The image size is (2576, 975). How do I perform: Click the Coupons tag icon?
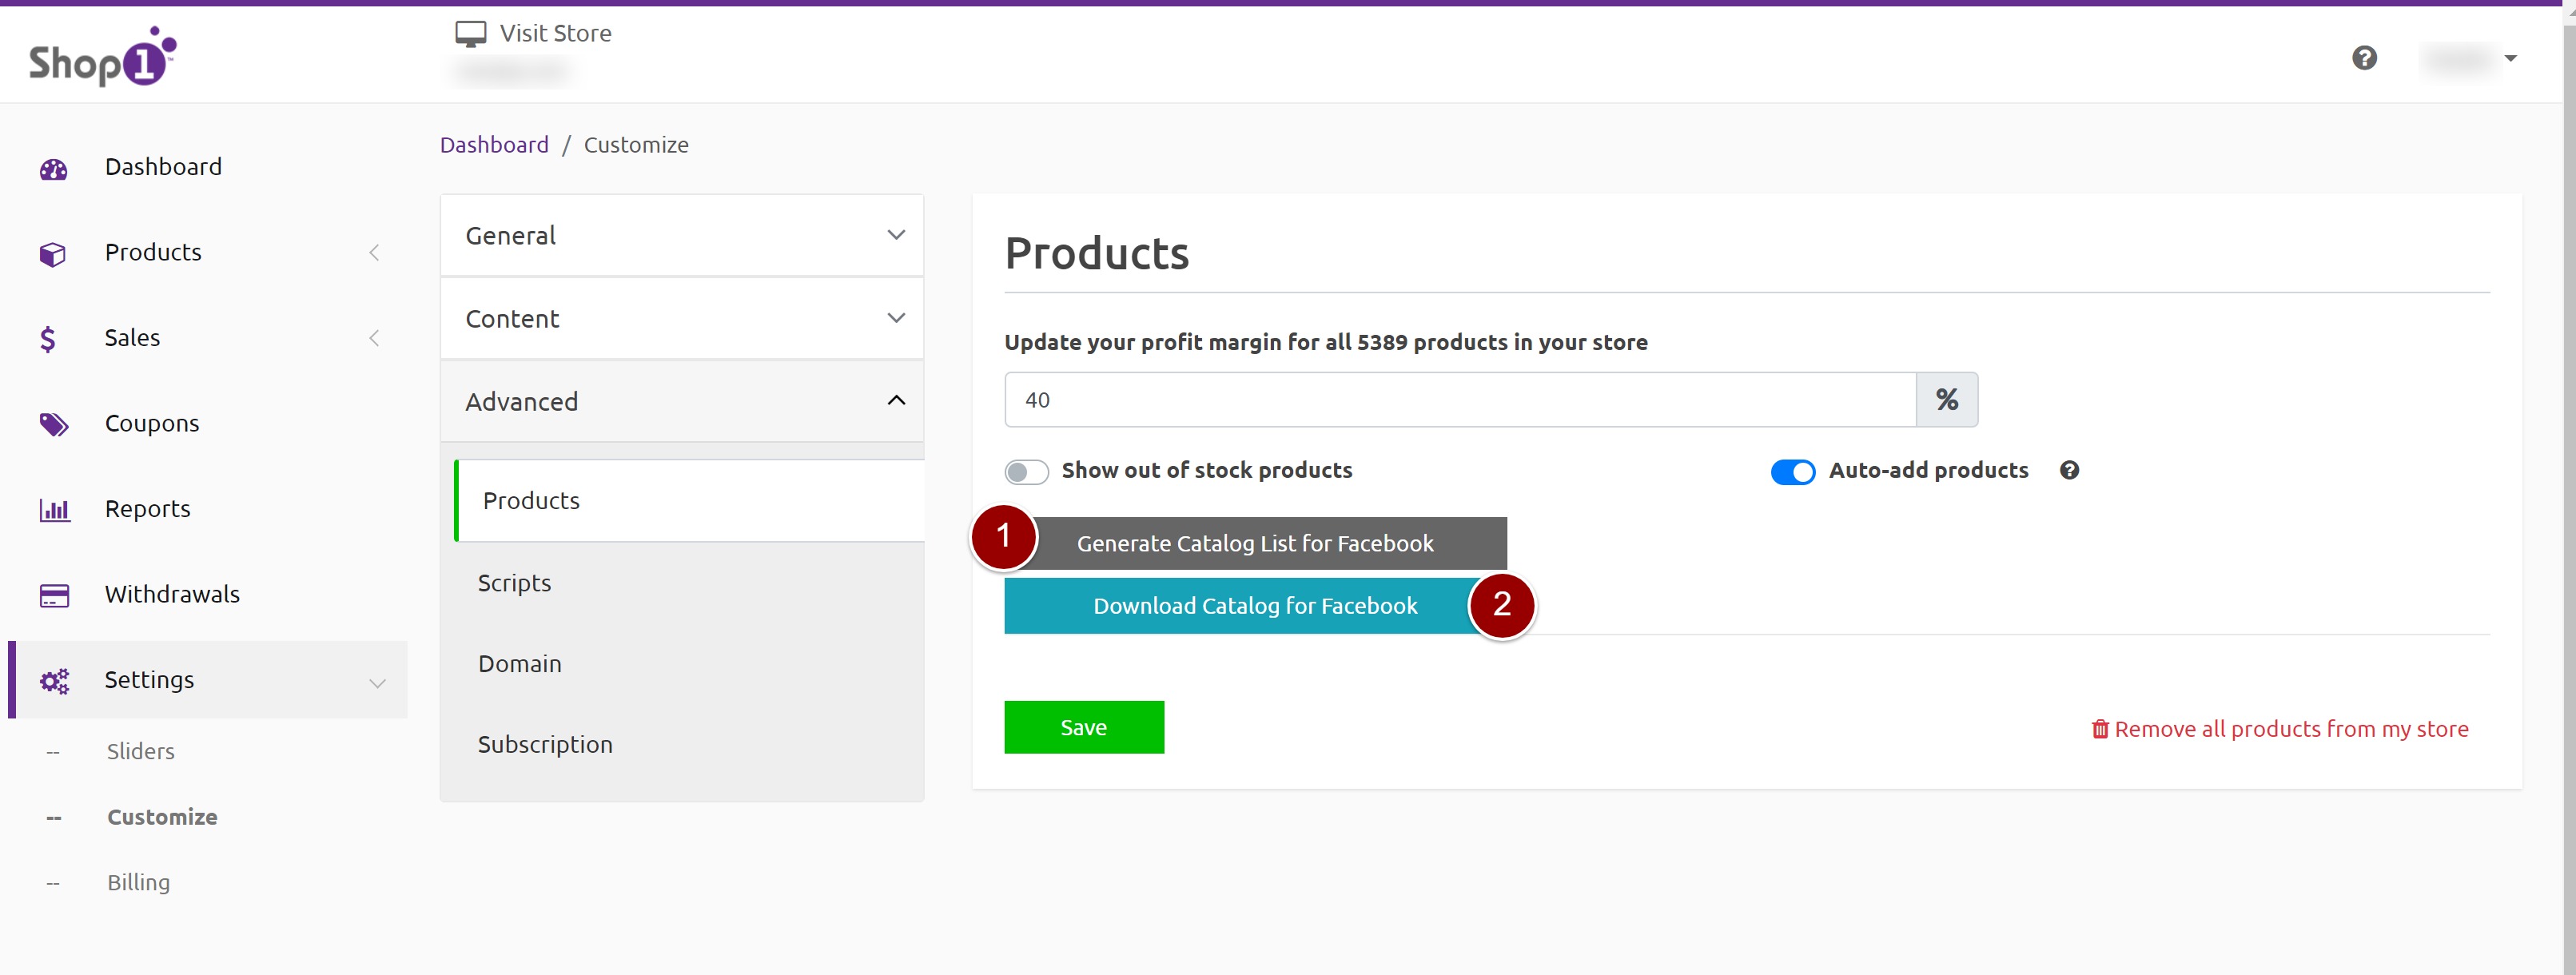(53, 425)
